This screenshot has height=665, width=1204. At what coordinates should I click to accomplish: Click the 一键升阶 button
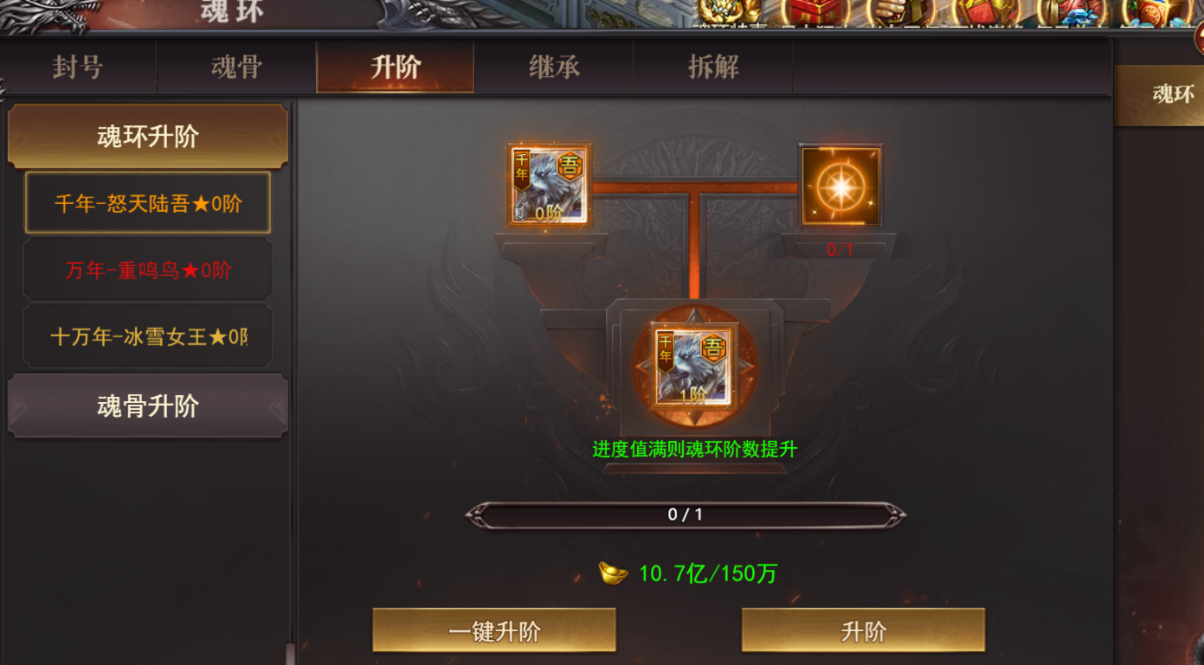pyautogui.click(x=494, y=630)
